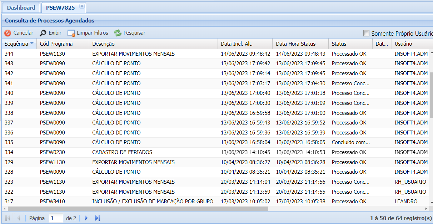Sort by Sequência column header
Screen dimensions: 433x224
16,44
